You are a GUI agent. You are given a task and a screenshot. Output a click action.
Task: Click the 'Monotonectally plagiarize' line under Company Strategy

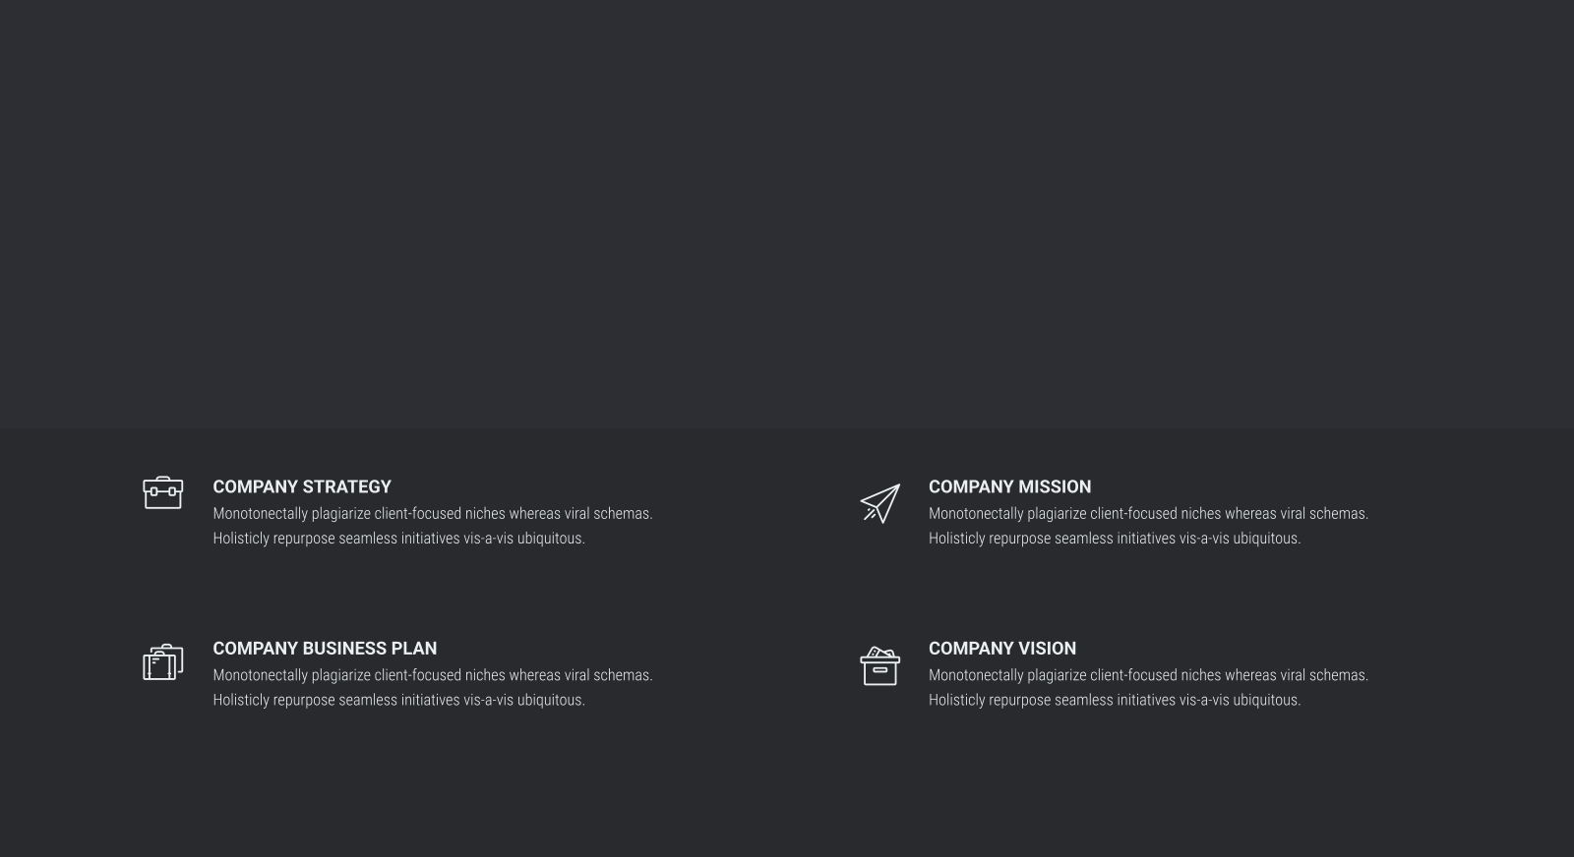433,514
